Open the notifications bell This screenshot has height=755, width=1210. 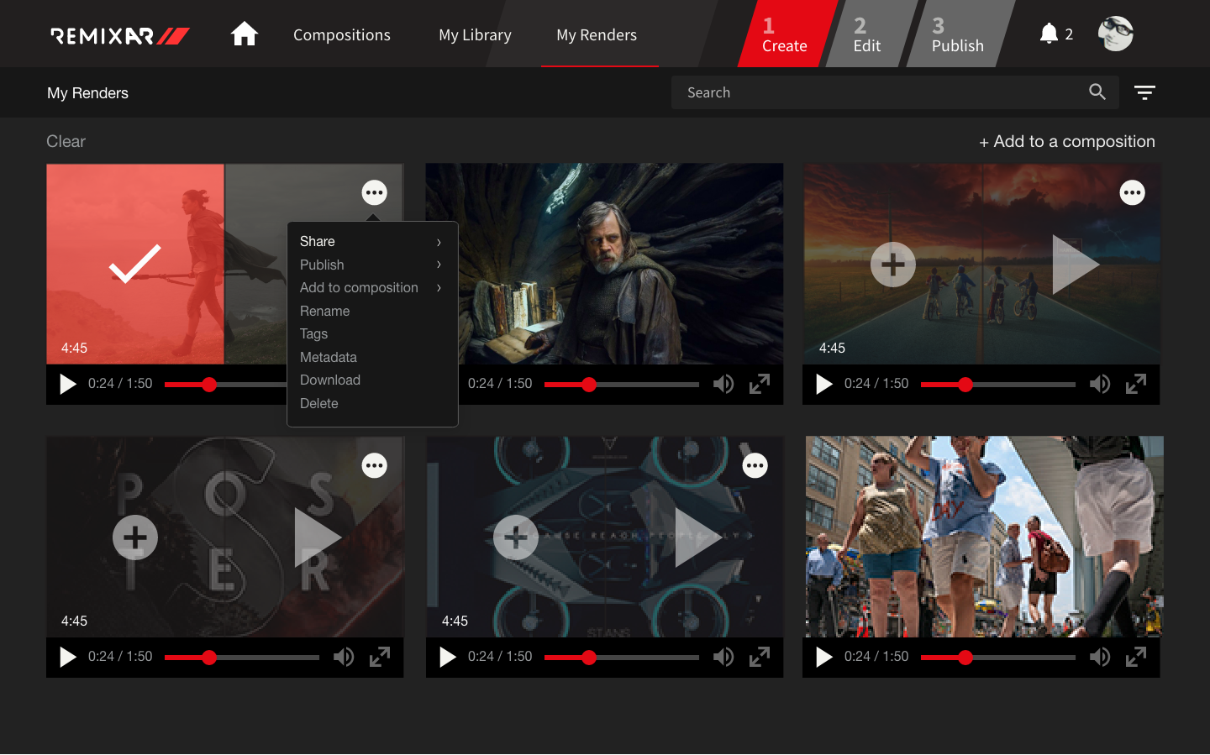pyautogui.click(x=1049, y=34)
